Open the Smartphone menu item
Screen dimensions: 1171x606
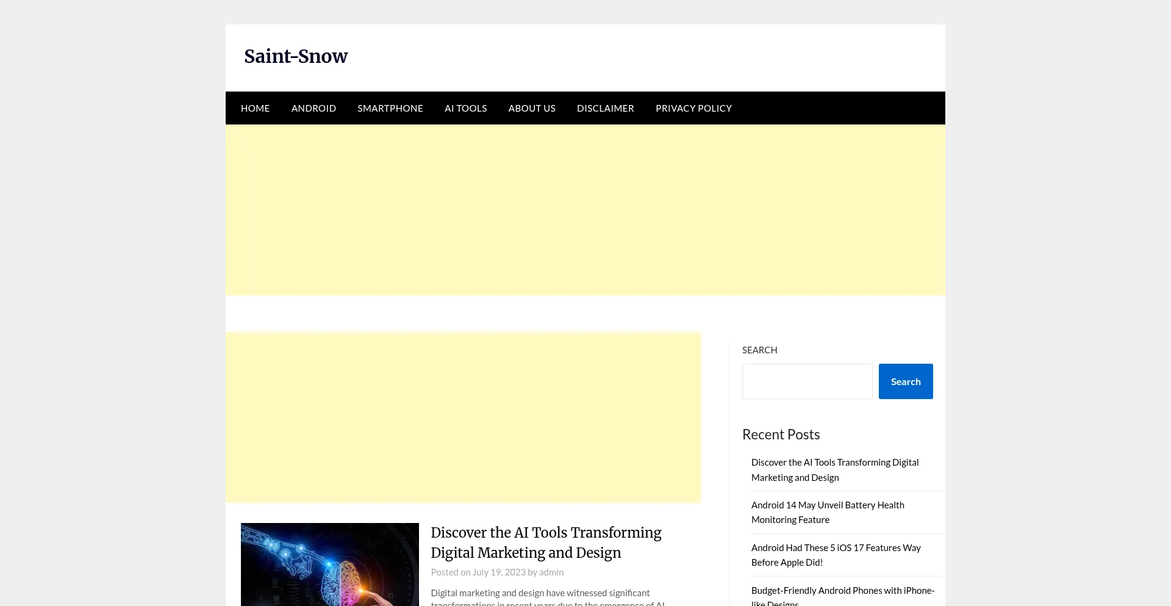[x=390, y=108]
